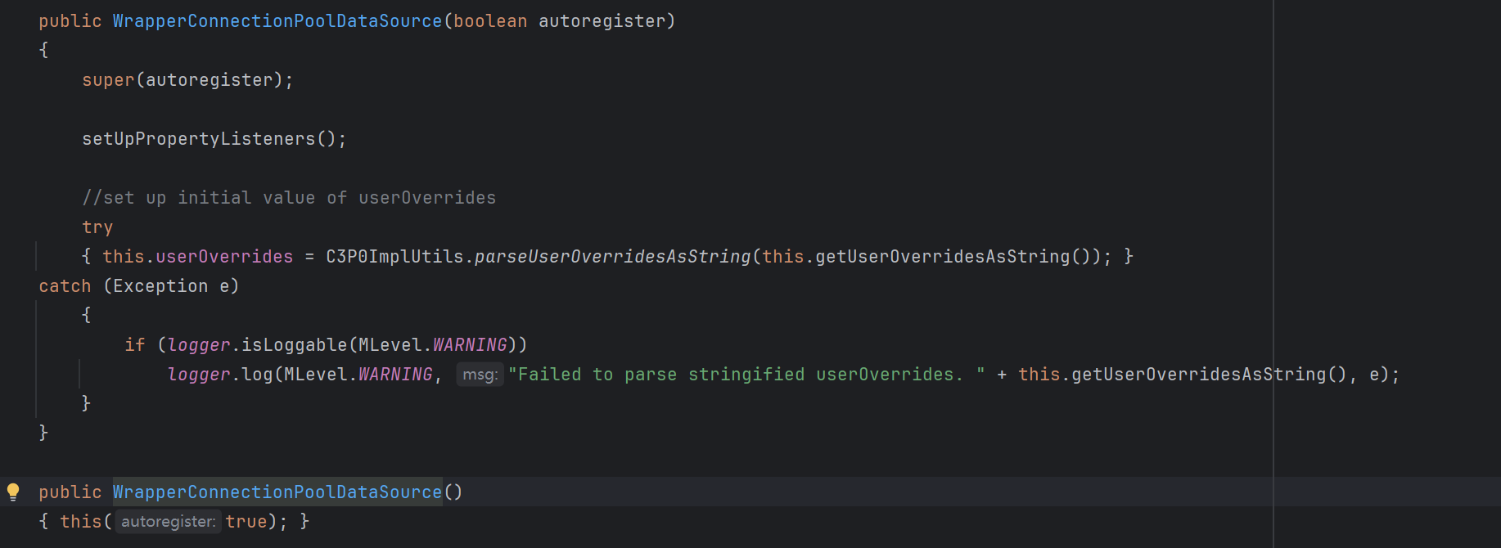Click the true literal in the this() call

coord(246,522)
